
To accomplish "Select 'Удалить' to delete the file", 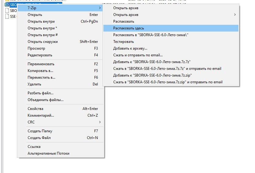I will (34, 84).
